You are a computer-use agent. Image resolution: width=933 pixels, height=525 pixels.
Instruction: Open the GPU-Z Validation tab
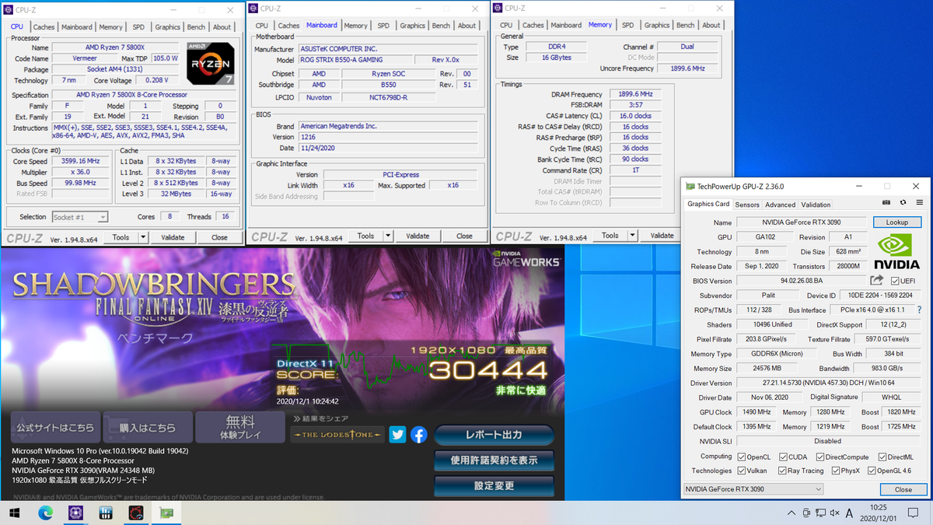click(x=816, y=205)
